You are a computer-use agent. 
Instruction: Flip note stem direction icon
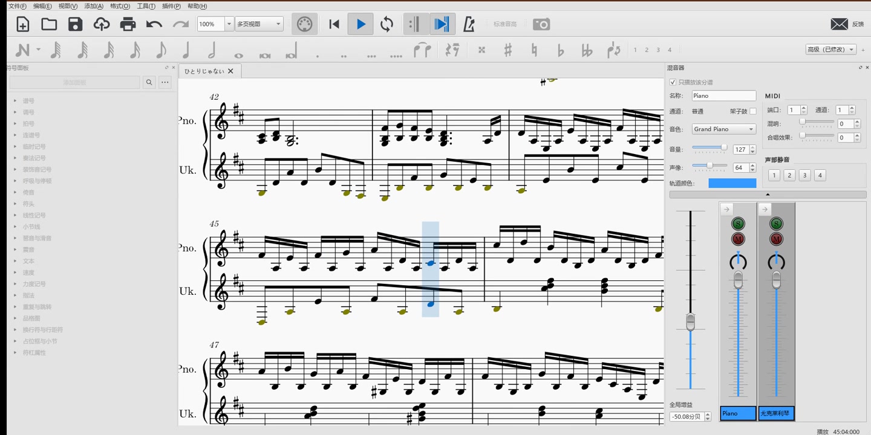coord(613,50)
